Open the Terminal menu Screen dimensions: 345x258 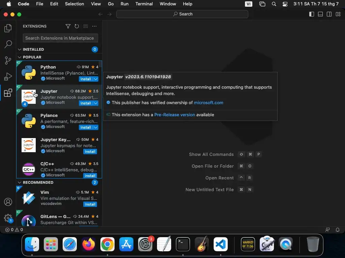click(144, 4)
